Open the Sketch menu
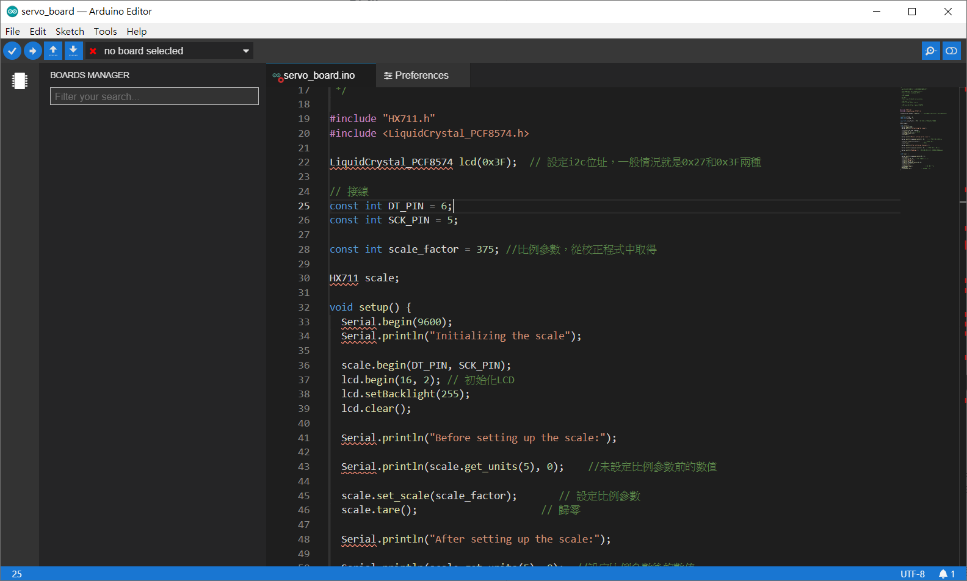Image resolution: width=967 pixels, height=581 pixels. click(70, 31)
